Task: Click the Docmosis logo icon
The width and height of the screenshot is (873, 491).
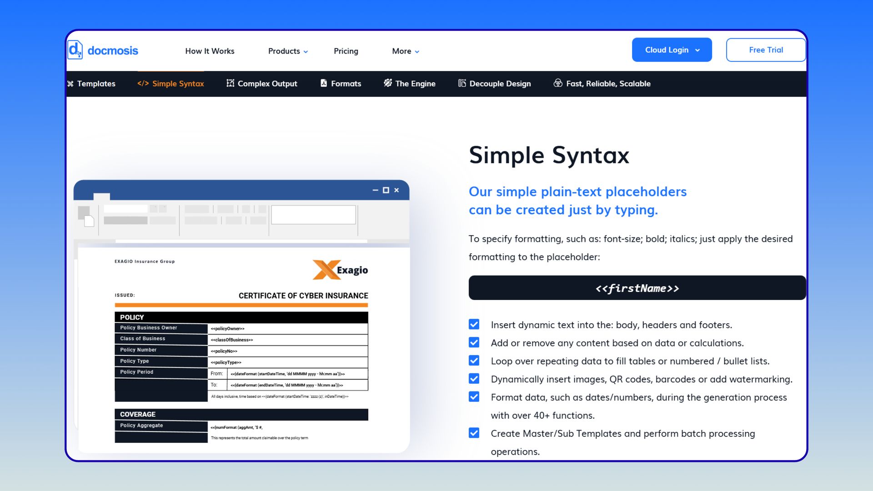Action: point(75,50)
